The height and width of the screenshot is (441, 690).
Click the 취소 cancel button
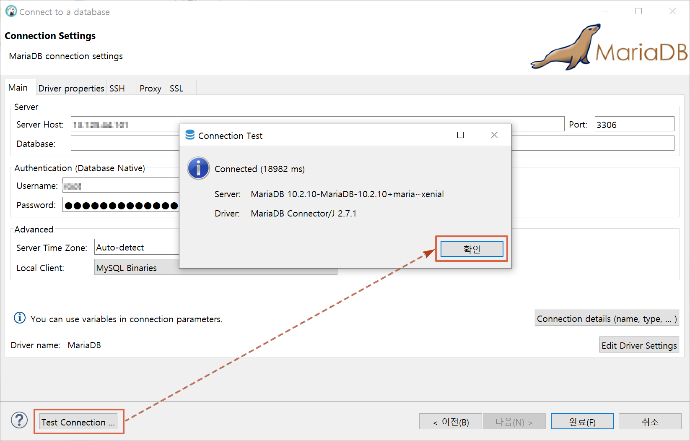click(x=650, y=422)
